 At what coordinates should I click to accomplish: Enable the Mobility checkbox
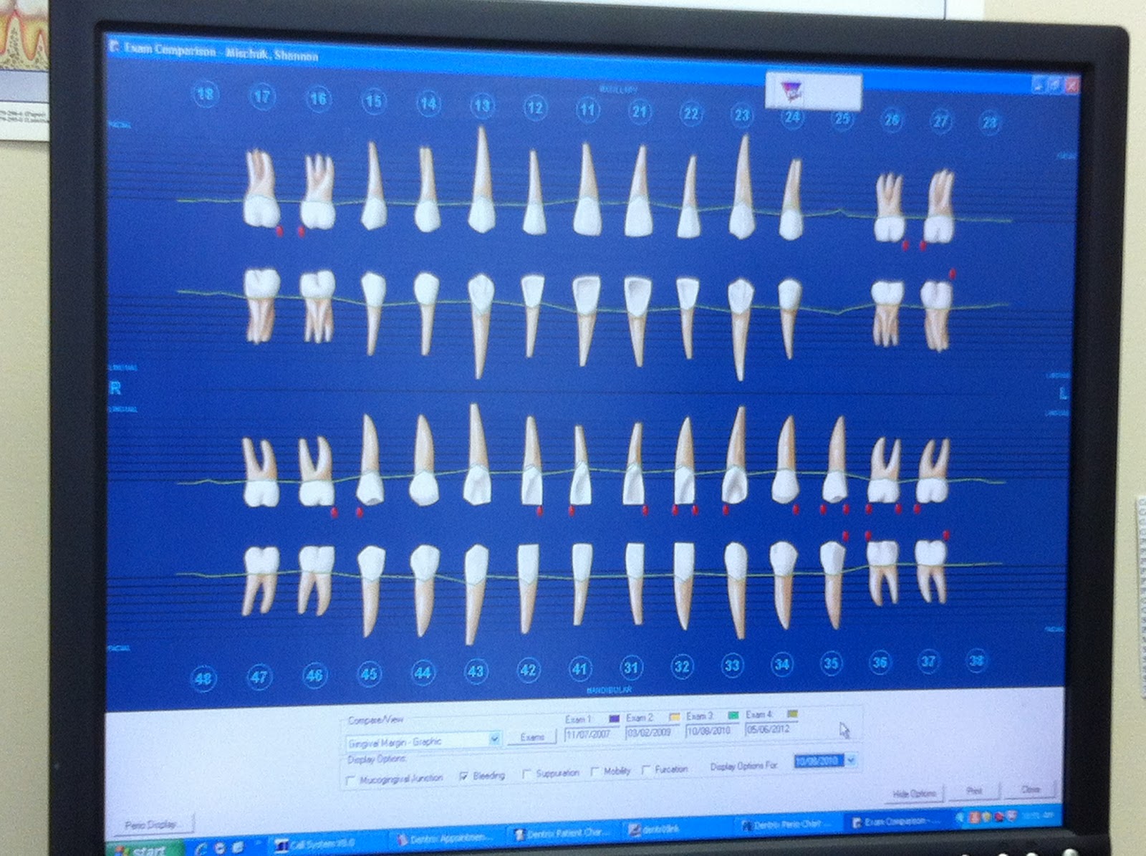pos(594,771)
